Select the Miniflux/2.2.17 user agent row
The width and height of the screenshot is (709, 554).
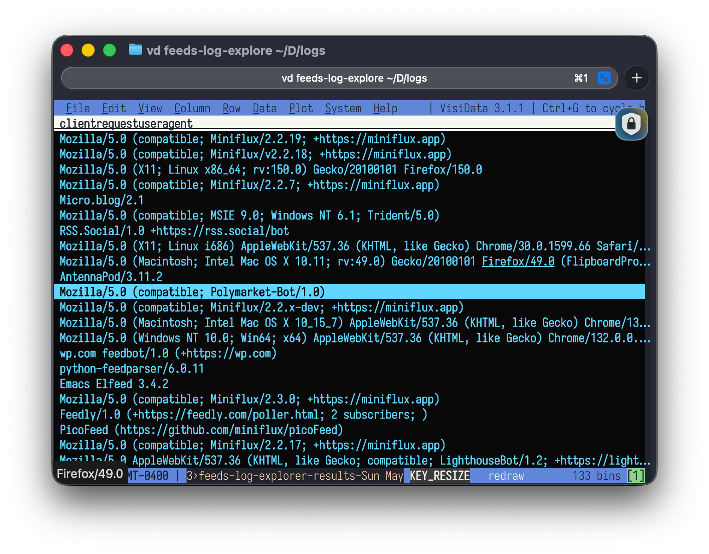pyautogui.click(x=349, y=445)
